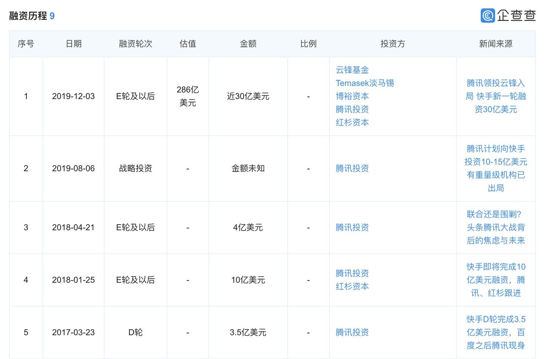Select the amount cell 4亿美元
Screen dimensions: 544x359
click(248, 228)
